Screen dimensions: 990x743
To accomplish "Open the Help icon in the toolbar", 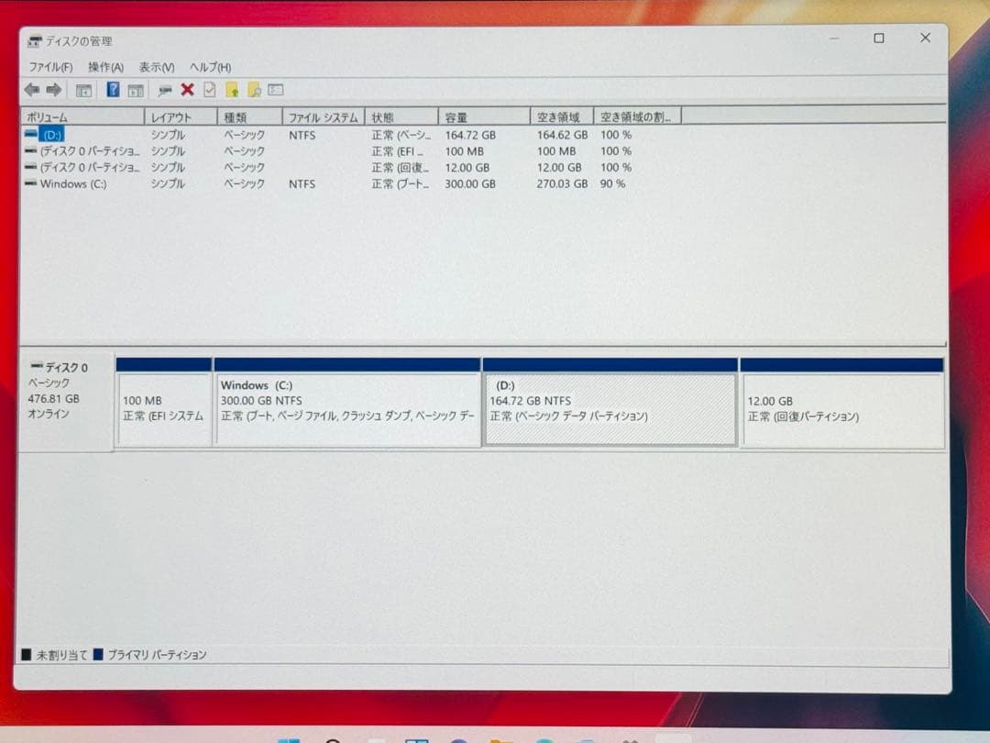I will tap(113, 89).
